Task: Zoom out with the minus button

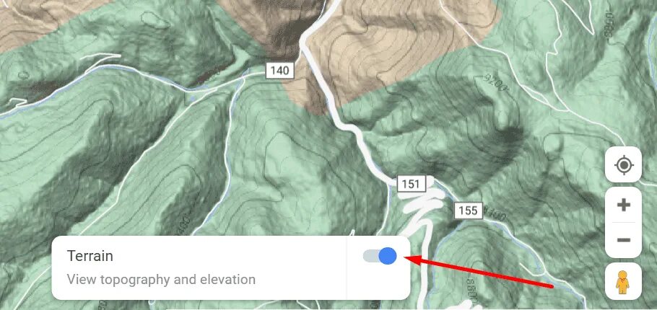Action: (x=624, y=240)
